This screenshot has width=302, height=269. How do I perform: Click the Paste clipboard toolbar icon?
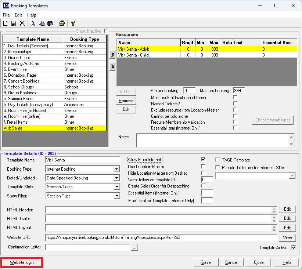tap(50, 23)
